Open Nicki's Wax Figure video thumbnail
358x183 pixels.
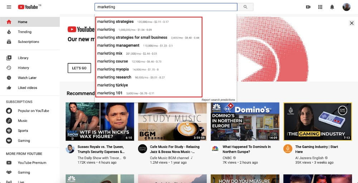coord(100,122)
